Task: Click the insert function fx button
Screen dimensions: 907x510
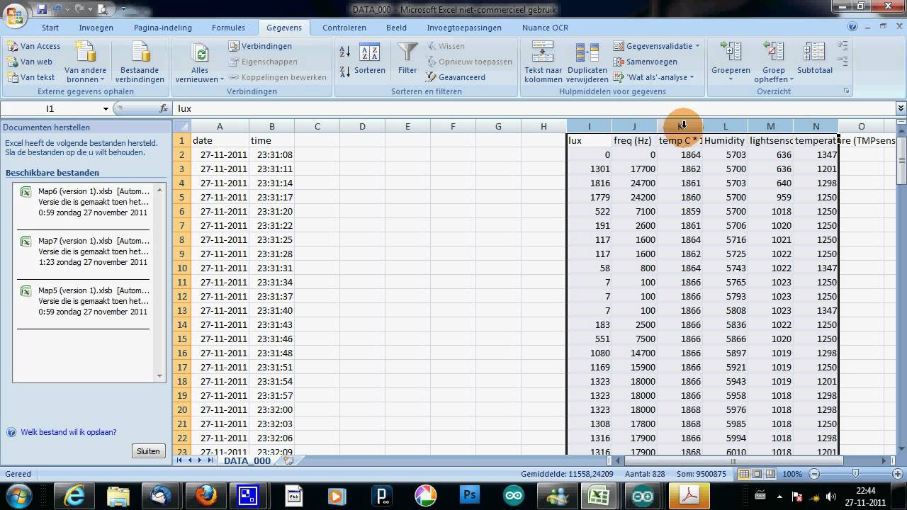Action: [x=164, y=108]
